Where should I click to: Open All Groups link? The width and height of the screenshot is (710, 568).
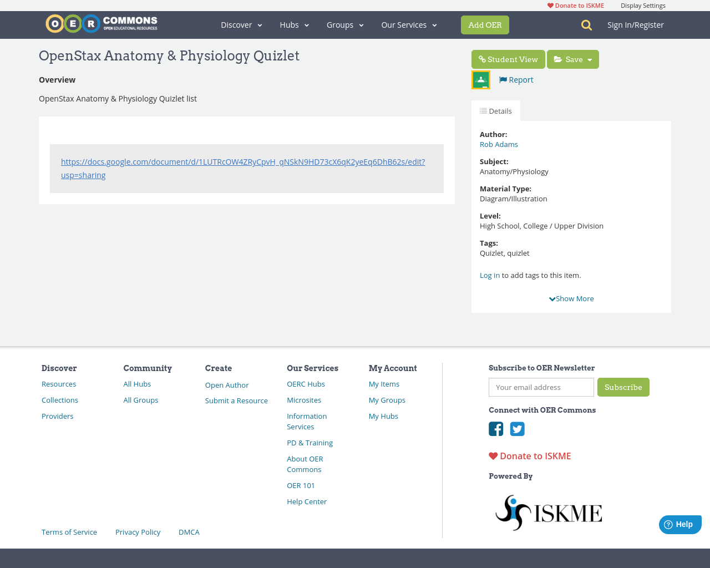coord(141,400)
